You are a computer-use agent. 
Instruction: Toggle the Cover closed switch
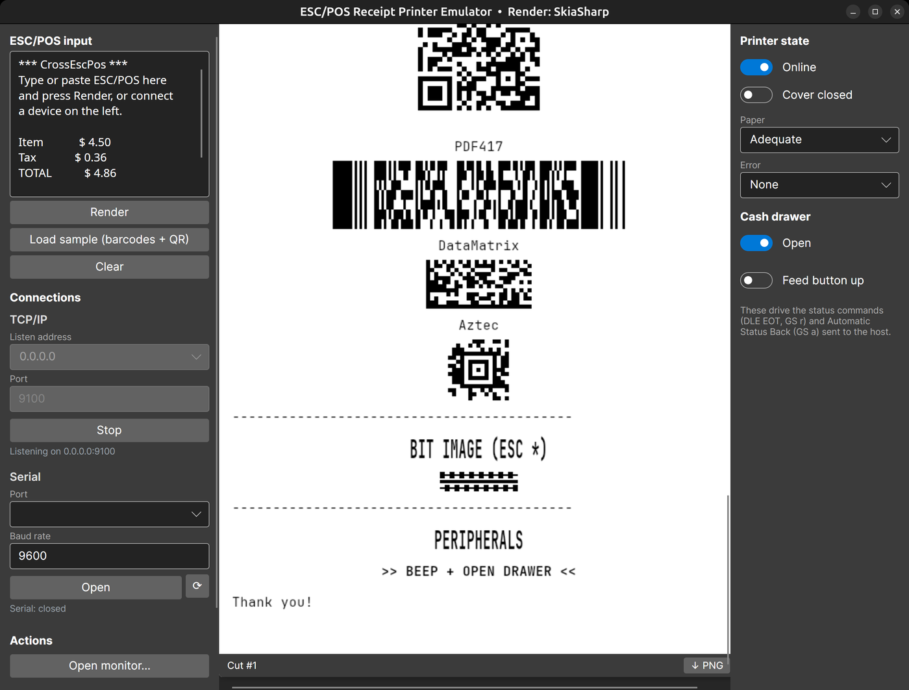[x=756, y=95]
